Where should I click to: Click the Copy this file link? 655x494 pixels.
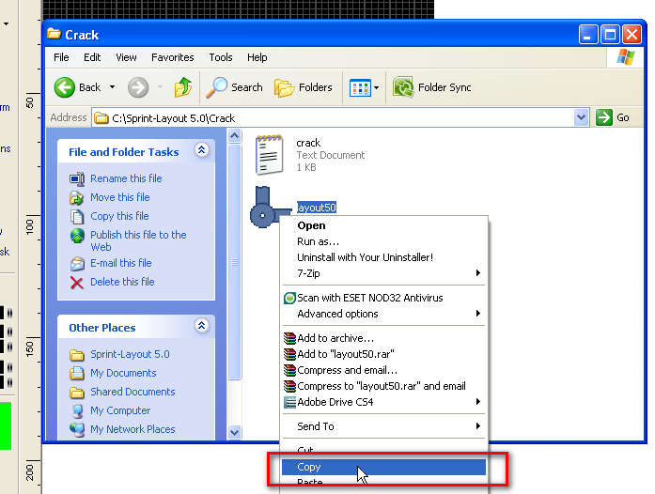[119, 216]
